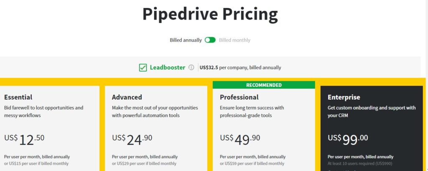428x171 pixels.
Task: Click the US$99.00 Enterprise price
Action: 348,139
